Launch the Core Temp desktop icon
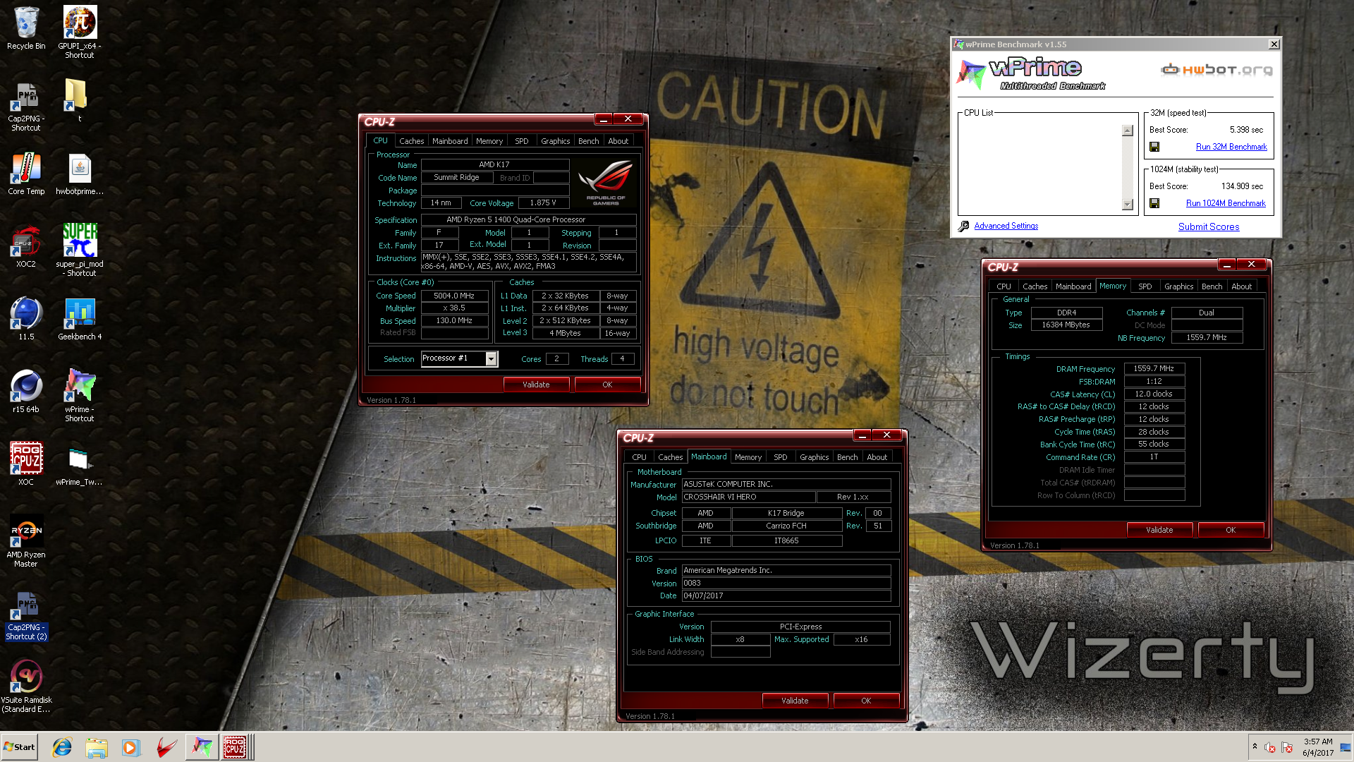1354x762 pixels. tap(26, 174)
